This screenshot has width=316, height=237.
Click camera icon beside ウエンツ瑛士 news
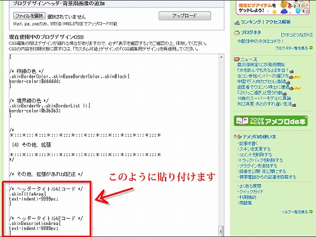pyautogui.click(x=291, y=88)
